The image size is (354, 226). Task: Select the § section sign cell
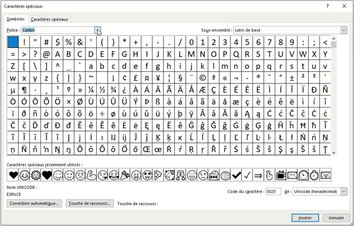[181, 78]
